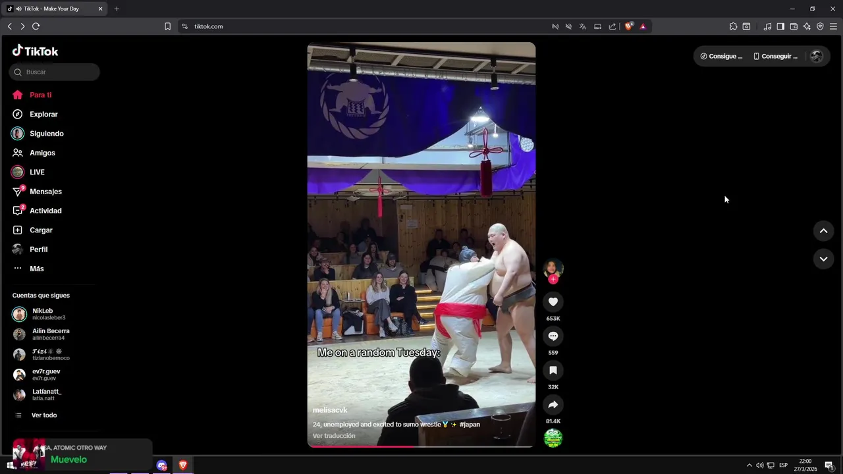Show hidden tray icons chevron

[x=749, y=465]
